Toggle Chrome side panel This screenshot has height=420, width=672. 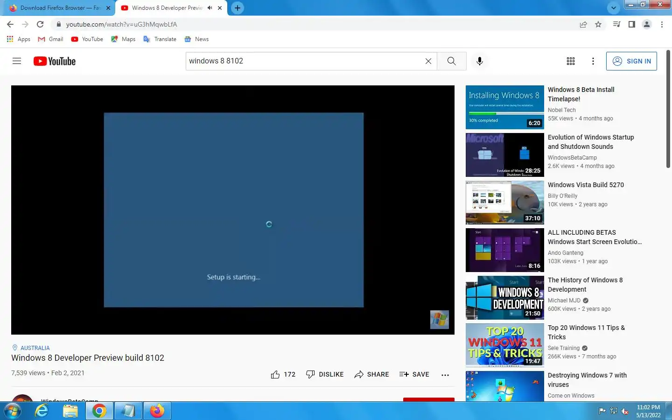coord(631,24)
